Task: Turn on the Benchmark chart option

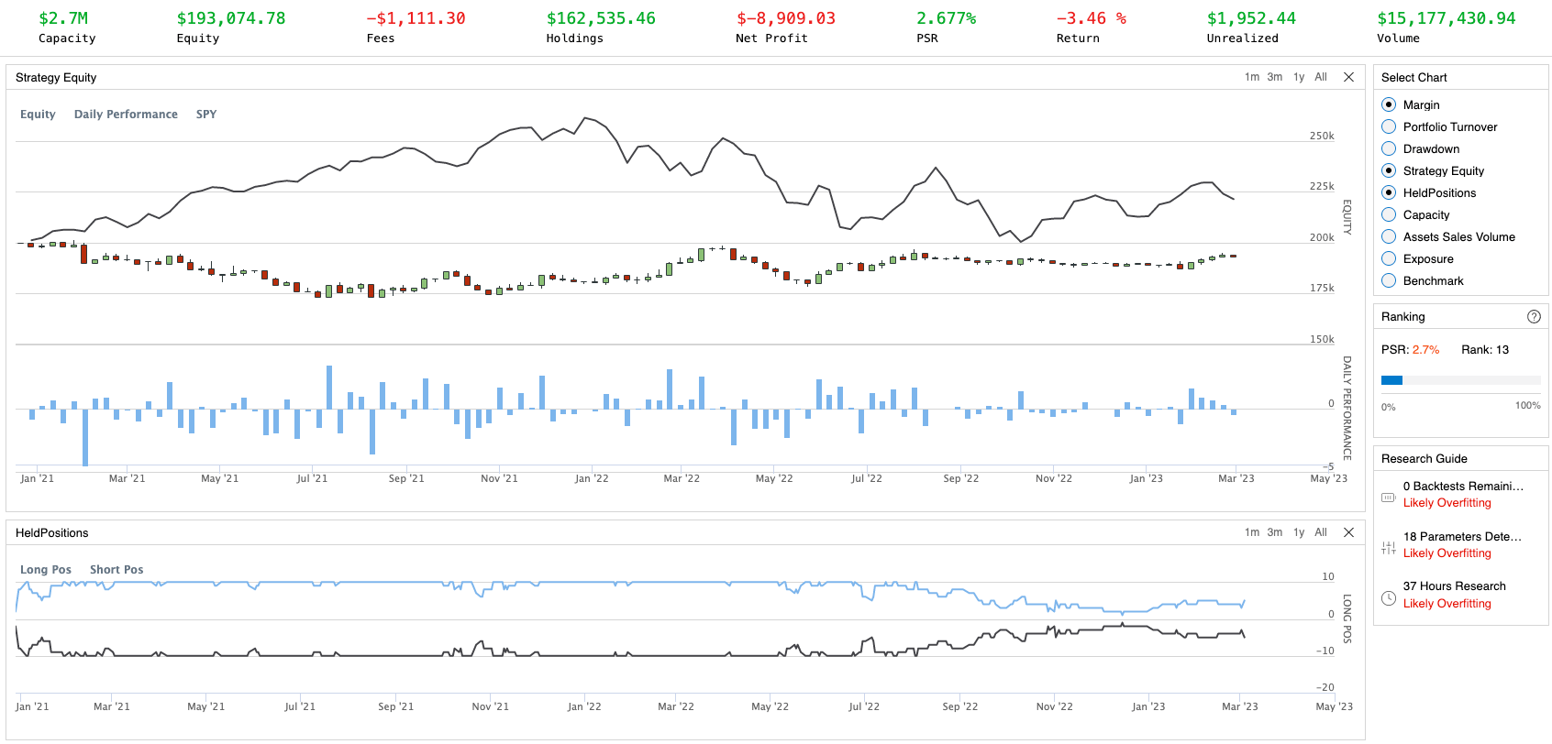Action: [x=1389, y=280]
